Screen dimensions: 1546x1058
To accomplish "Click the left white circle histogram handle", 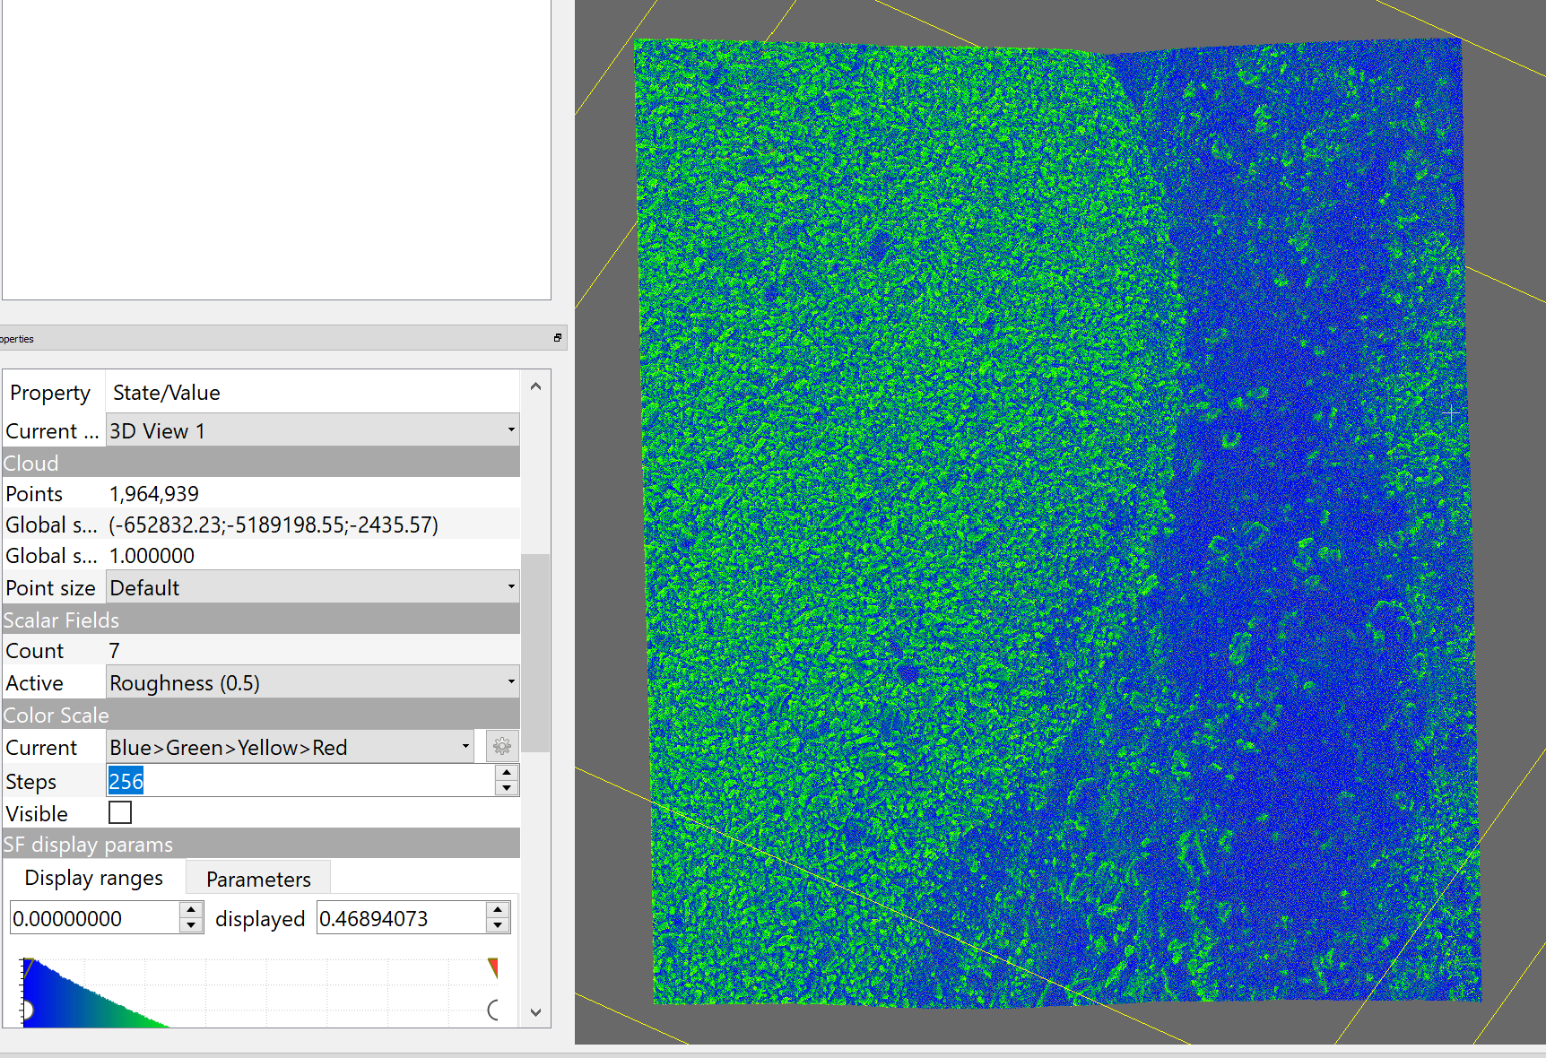I will tap(26, 1010).
